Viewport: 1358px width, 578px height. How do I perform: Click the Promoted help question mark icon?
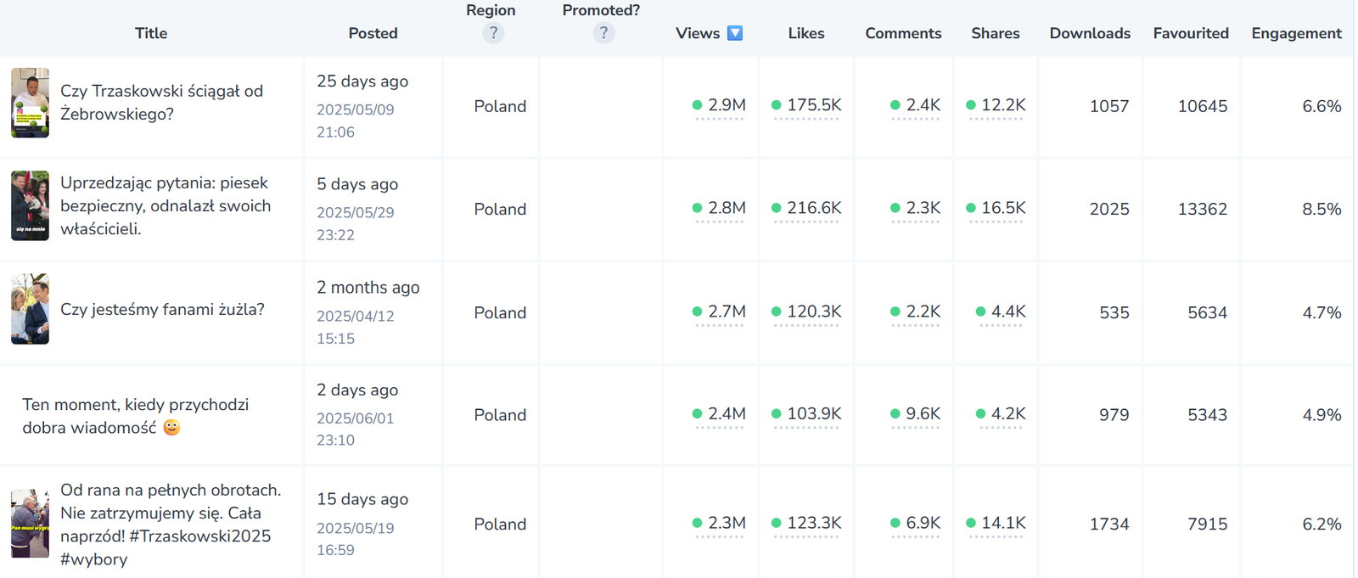tap(603, 33)
